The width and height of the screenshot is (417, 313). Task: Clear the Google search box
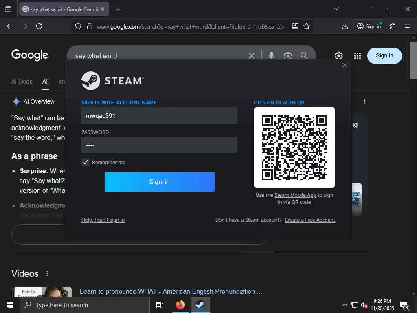pyautogui.click(x=251, y=55)
